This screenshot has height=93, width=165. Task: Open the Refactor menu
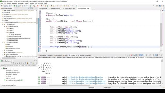tap(15, 4)
